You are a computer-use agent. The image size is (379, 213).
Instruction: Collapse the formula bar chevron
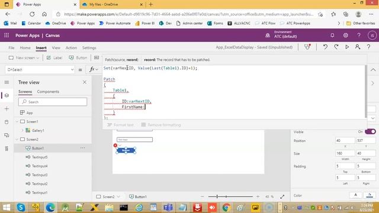373,70
